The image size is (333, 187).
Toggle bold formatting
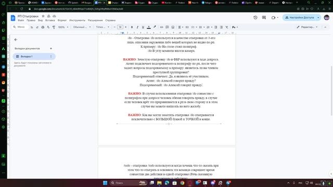(x=132, y=27)
